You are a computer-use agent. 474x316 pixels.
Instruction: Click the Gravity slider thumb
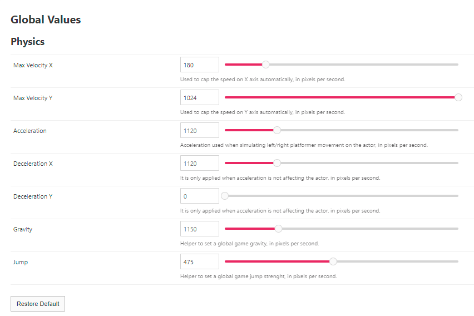279,229
